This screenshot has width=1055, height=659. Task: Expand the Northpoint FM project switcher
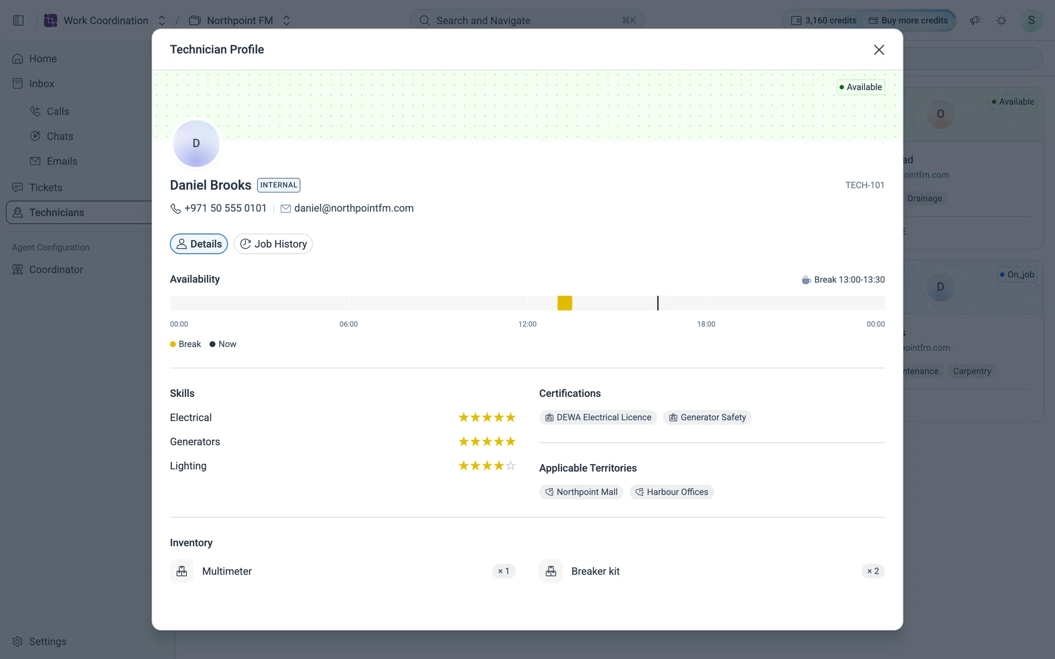point(286,21)
